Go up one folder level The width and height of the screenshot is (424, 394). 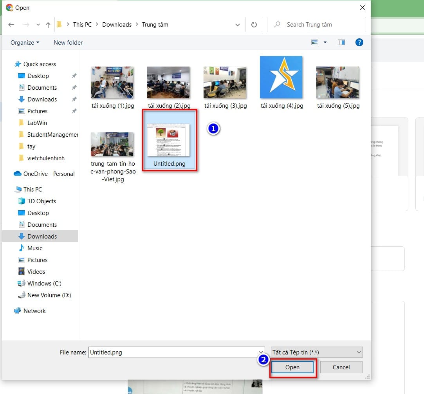tap(48, 25)
